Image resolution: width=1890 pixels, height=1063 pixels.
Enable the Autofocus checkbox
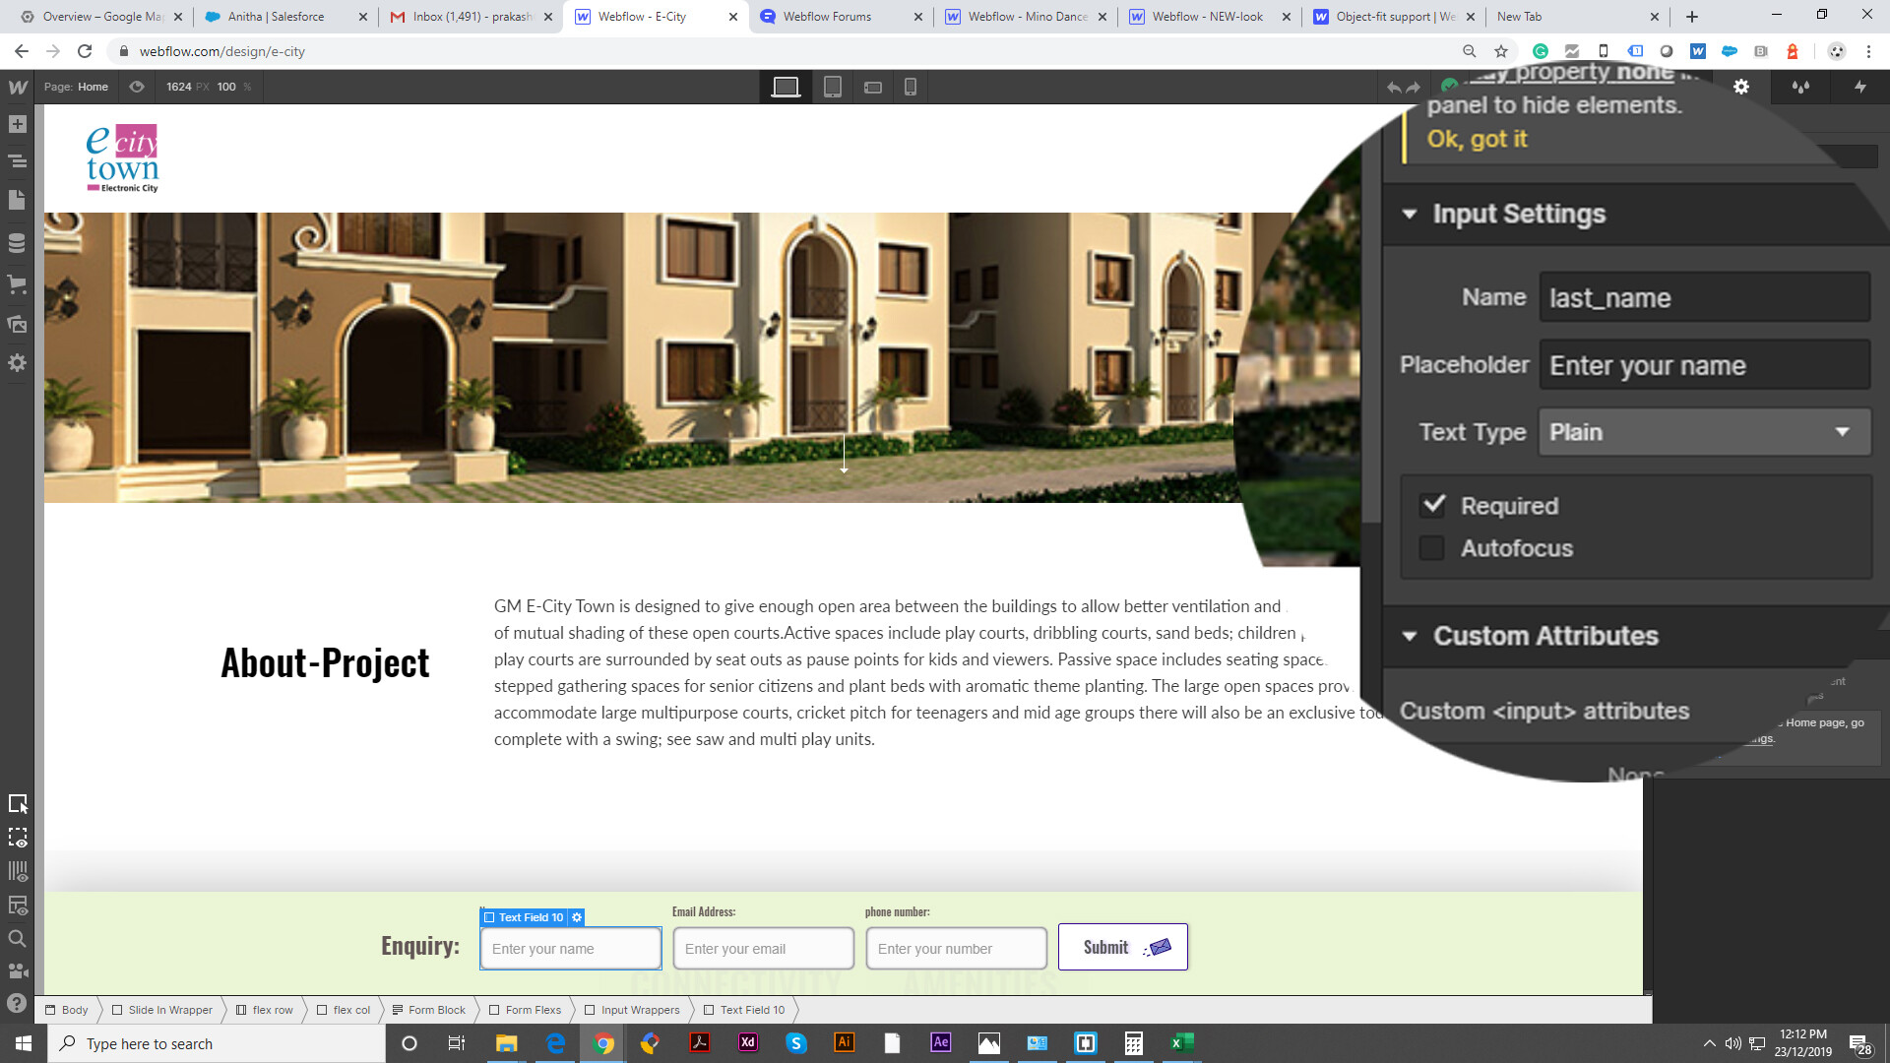point(1432,548)
